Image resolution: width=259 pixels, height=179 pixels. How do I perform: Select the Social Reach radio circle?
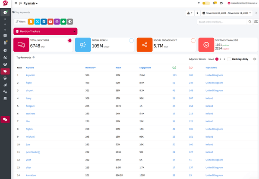point(132,40)
